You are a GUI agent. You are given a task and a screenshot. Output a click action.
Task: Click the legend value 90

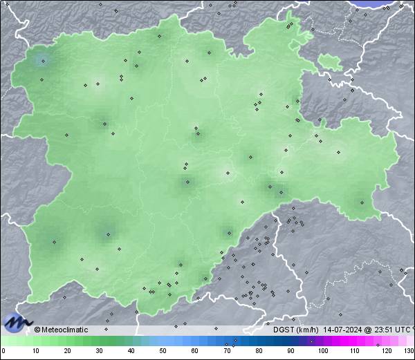[x=290, y=351]
